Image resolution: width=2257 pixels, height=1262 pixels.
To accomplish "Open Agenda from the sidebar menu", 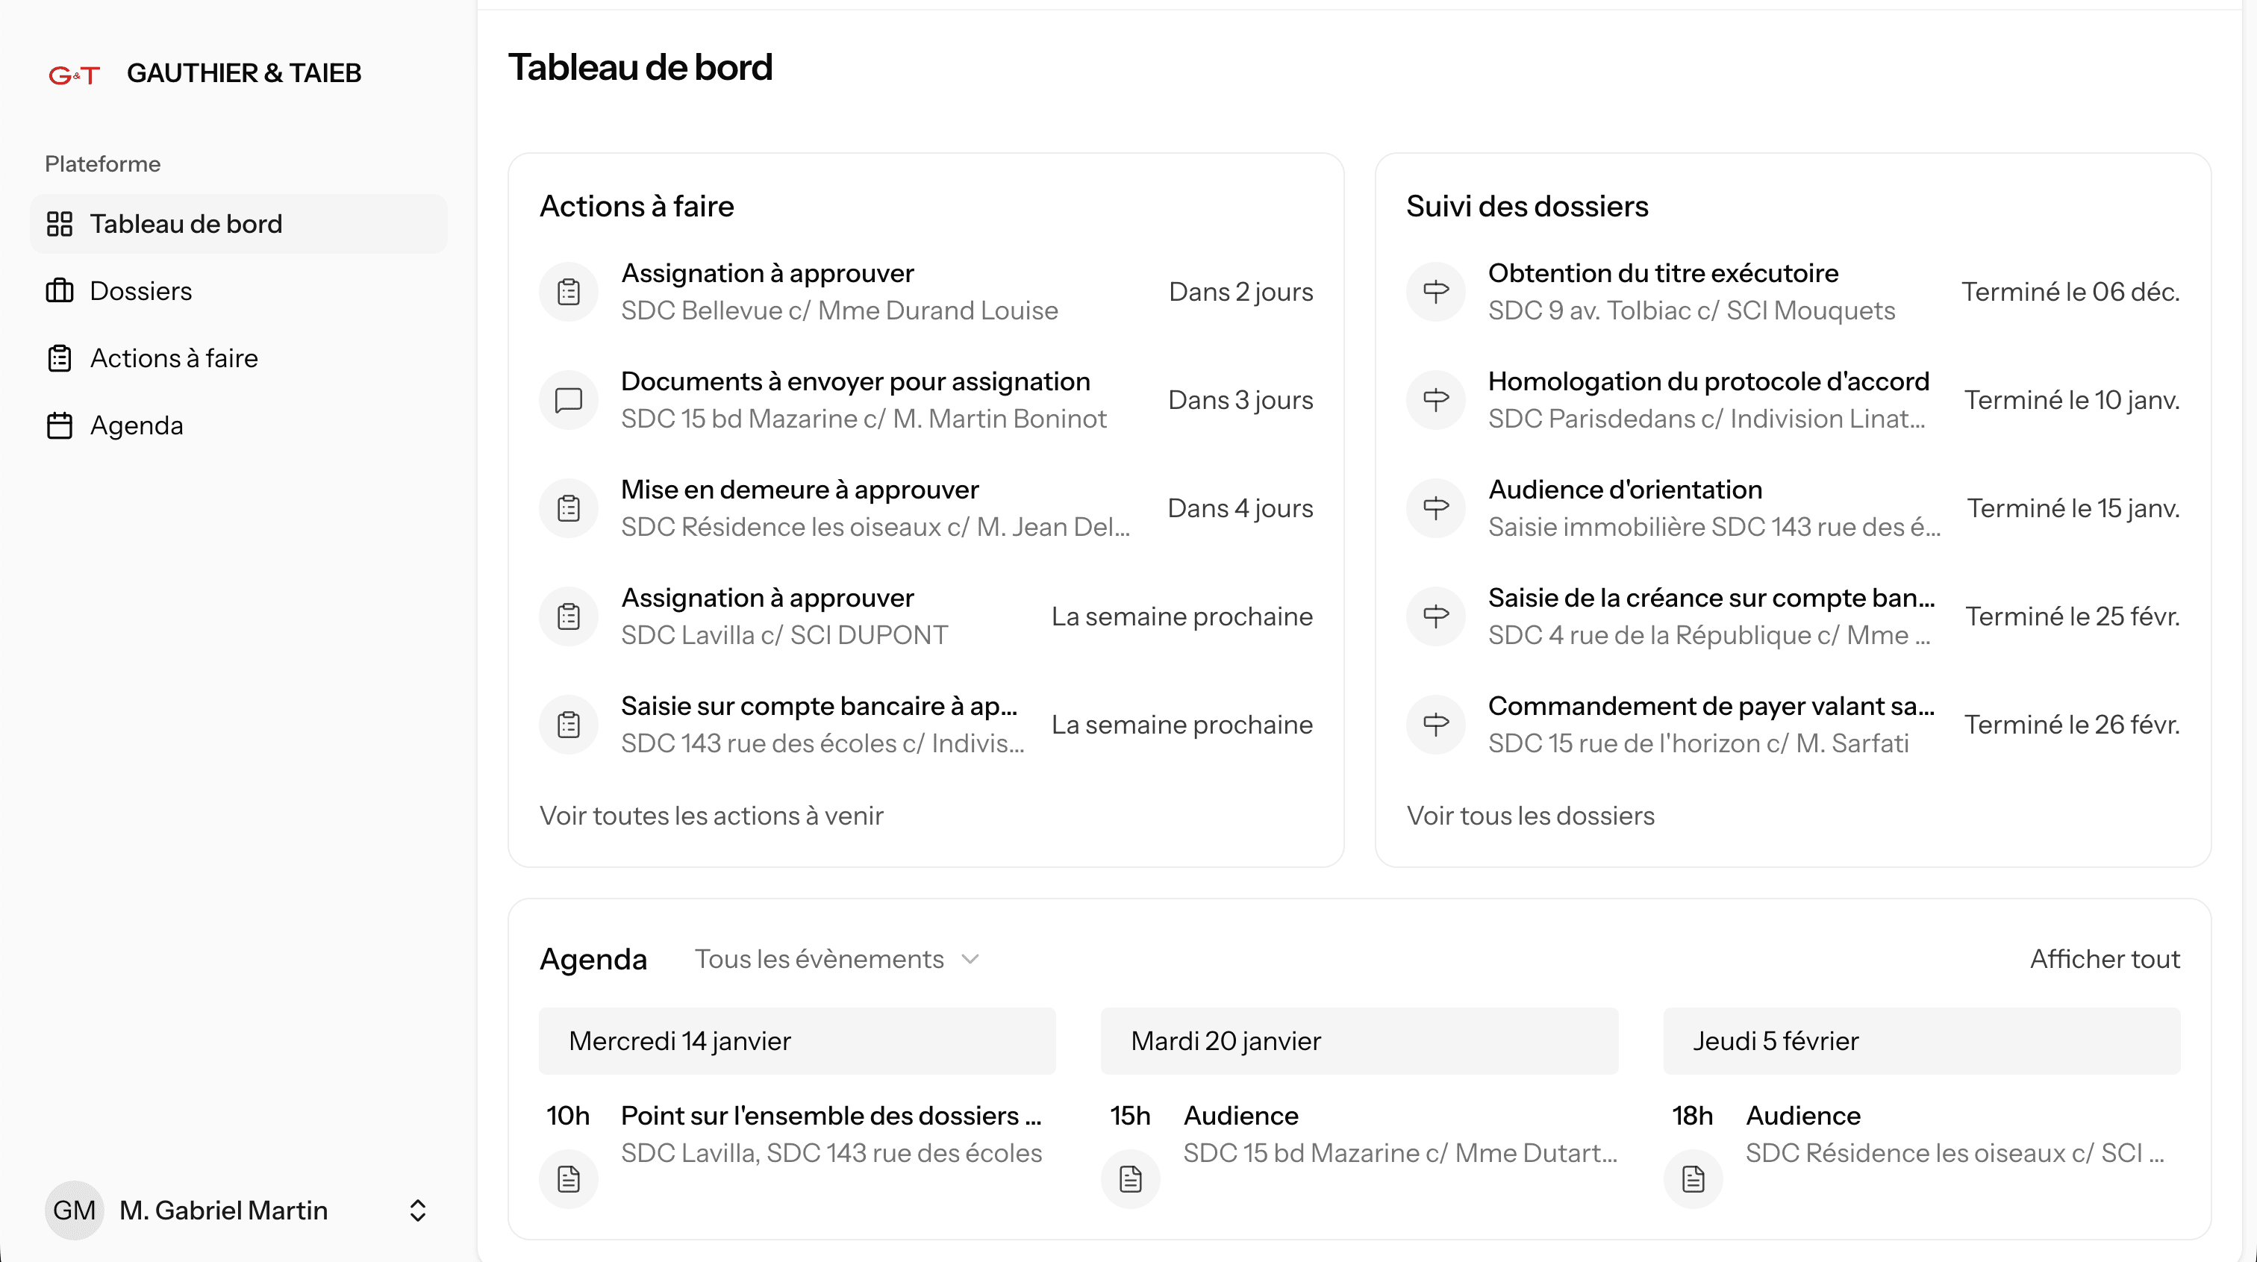I will (x=136, y=426).
